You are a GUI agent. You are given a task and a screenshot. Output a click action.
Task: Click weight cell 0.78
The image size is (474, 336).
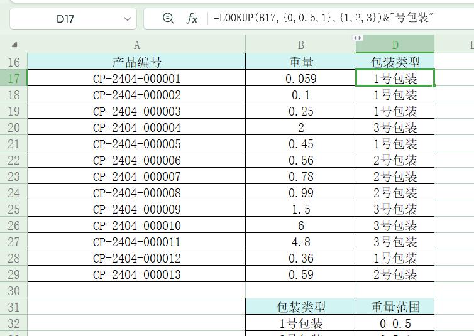click(x=300, y=176)
